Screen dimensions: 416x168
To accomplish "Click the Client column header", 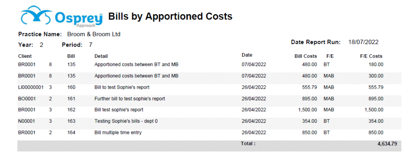I will [x=25, y=56].
